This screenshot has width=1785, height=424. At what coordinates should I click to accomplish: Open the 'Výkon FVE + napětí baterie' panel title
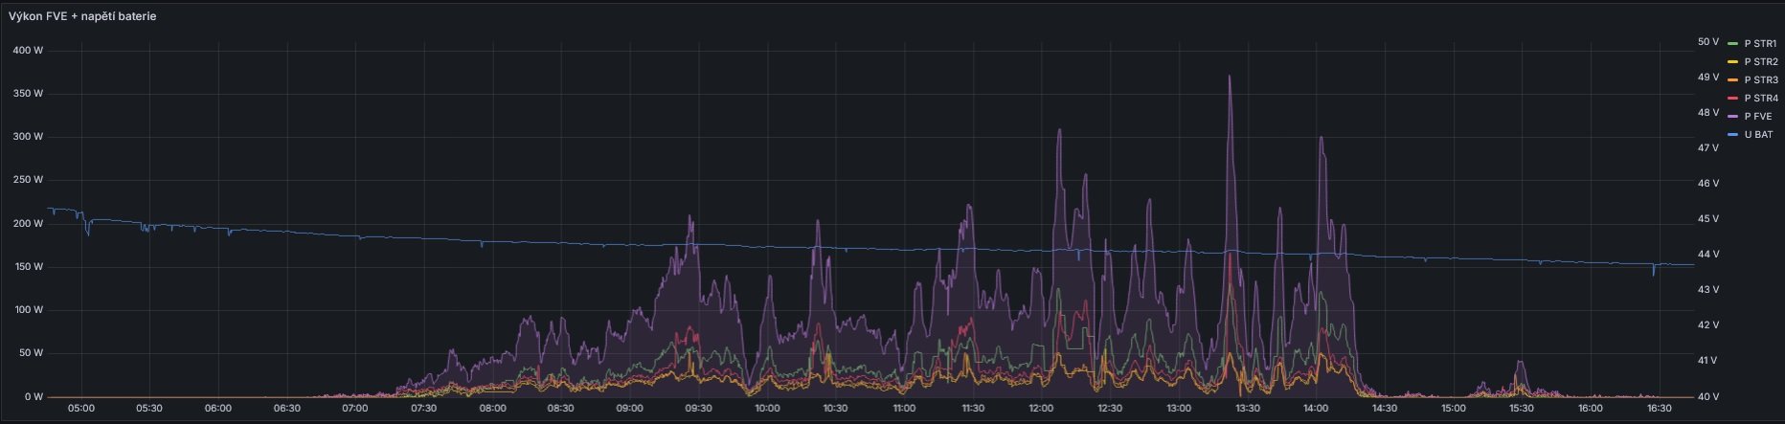(82, 16)
